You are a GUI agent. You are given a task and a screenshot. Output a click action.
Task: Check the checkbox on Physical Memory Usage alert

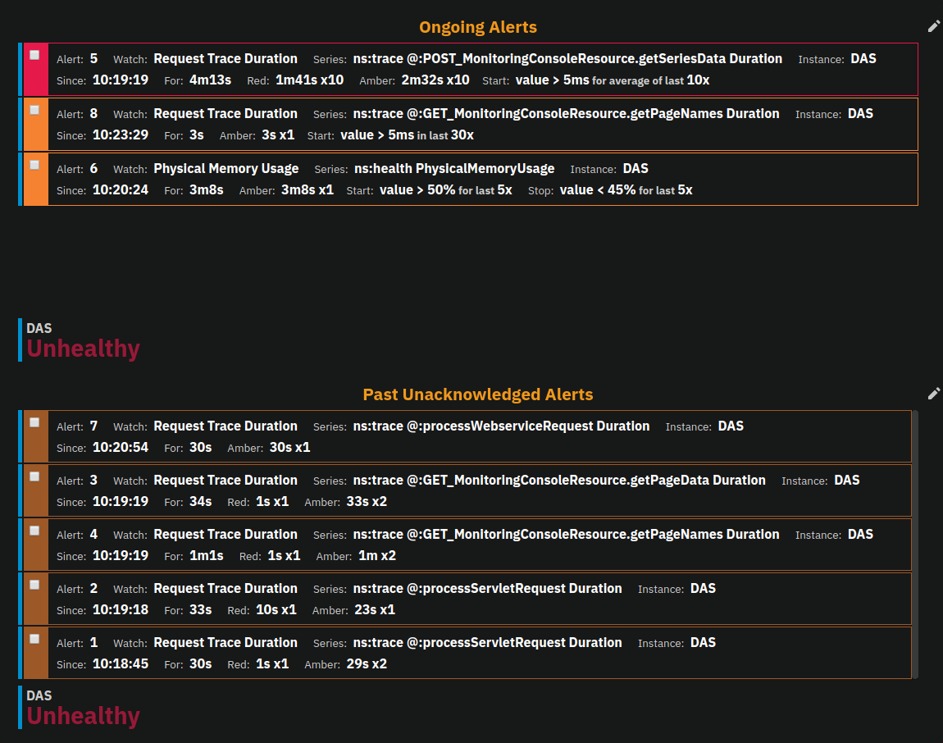(34, 164)
